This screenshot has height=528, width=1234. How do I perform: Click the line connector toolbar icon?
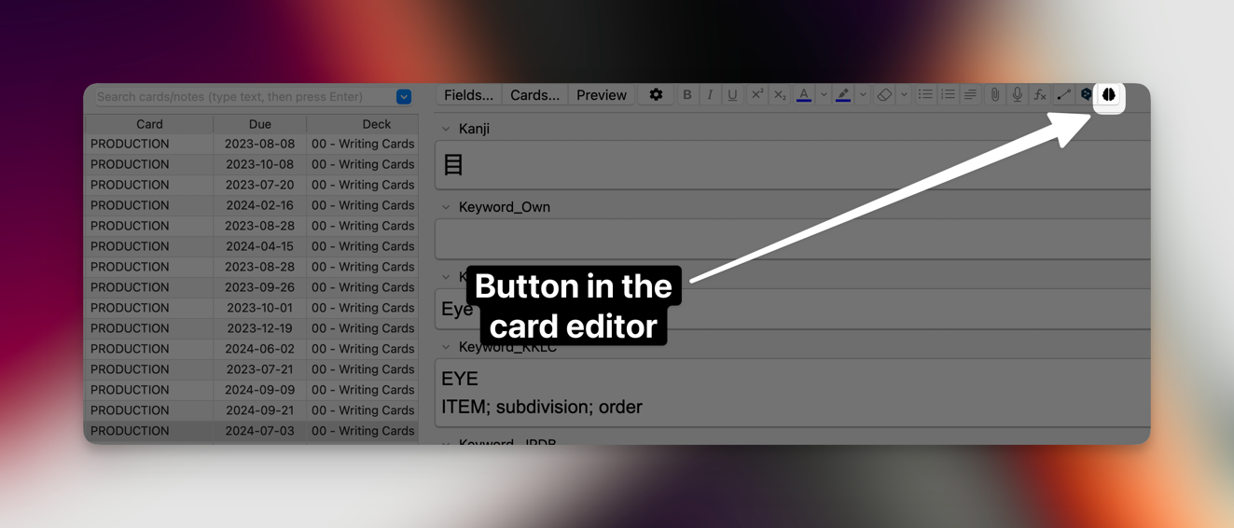coord(1063,95)
